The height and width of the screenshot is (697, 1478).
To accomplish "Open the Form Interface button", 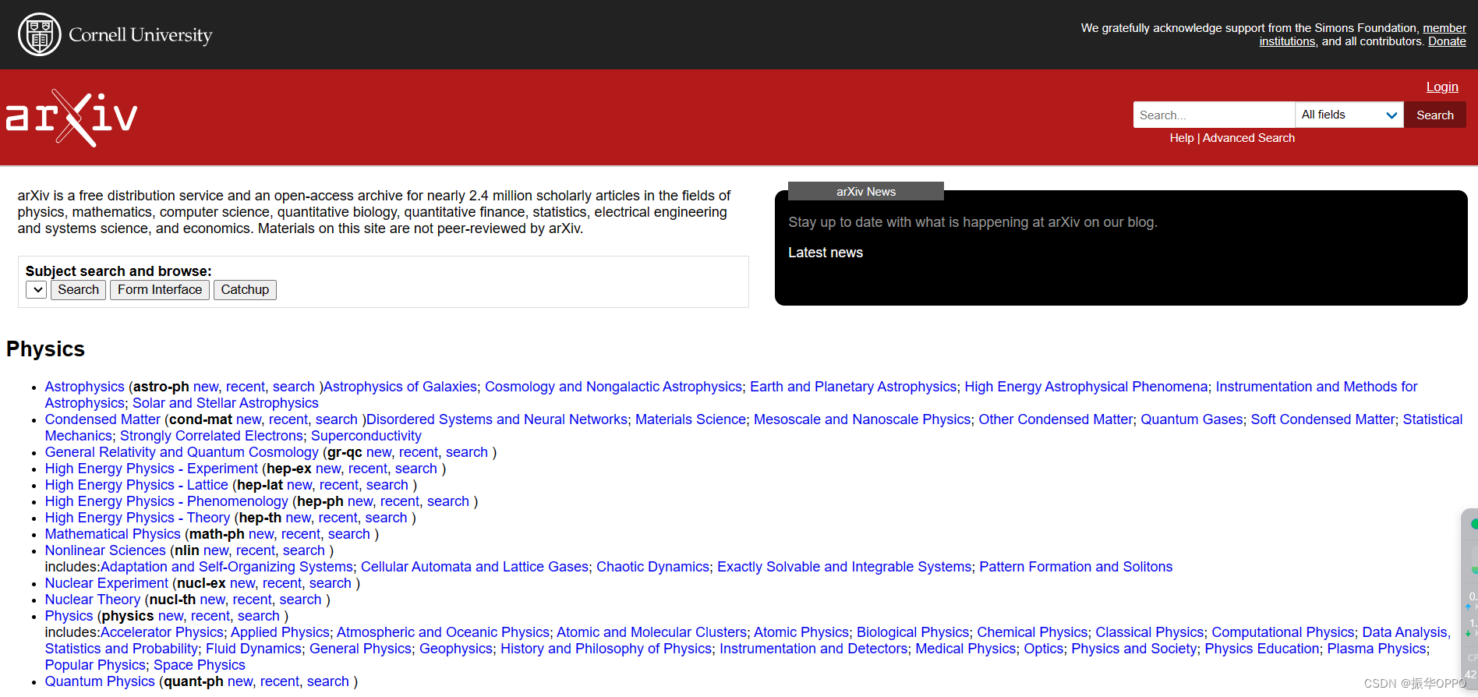I will point(160,289).
